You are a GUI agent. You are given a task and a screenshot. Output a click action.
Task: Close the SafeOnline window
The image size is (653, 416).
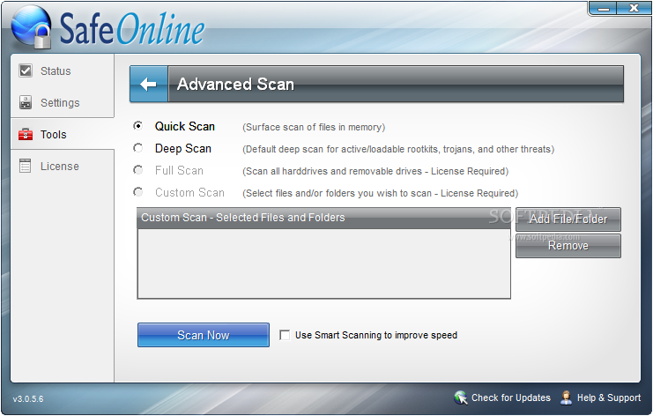tap(634, 8)
